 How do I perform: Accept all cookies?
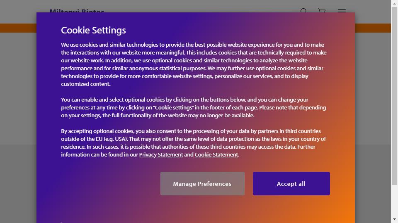(x=291, y=183)
